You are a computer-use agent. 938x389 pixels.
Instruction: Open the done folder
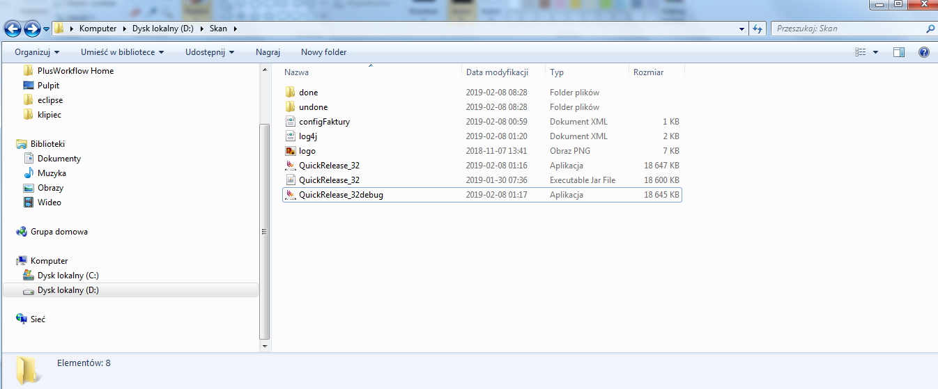click(x=308, y=93)
